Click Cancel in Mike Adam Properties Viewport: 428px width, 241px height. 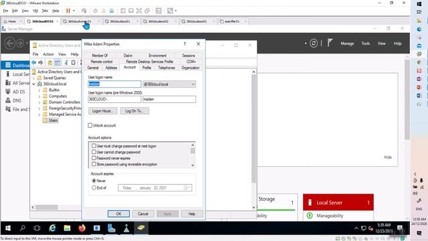pos(143,214)
